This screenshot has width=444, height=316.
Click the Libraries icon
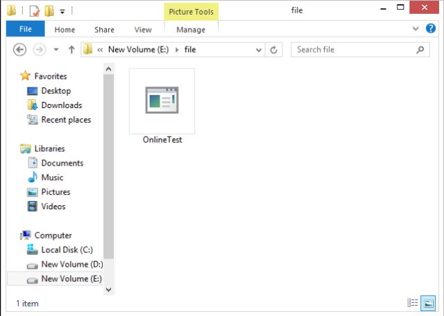click(26, 149)
